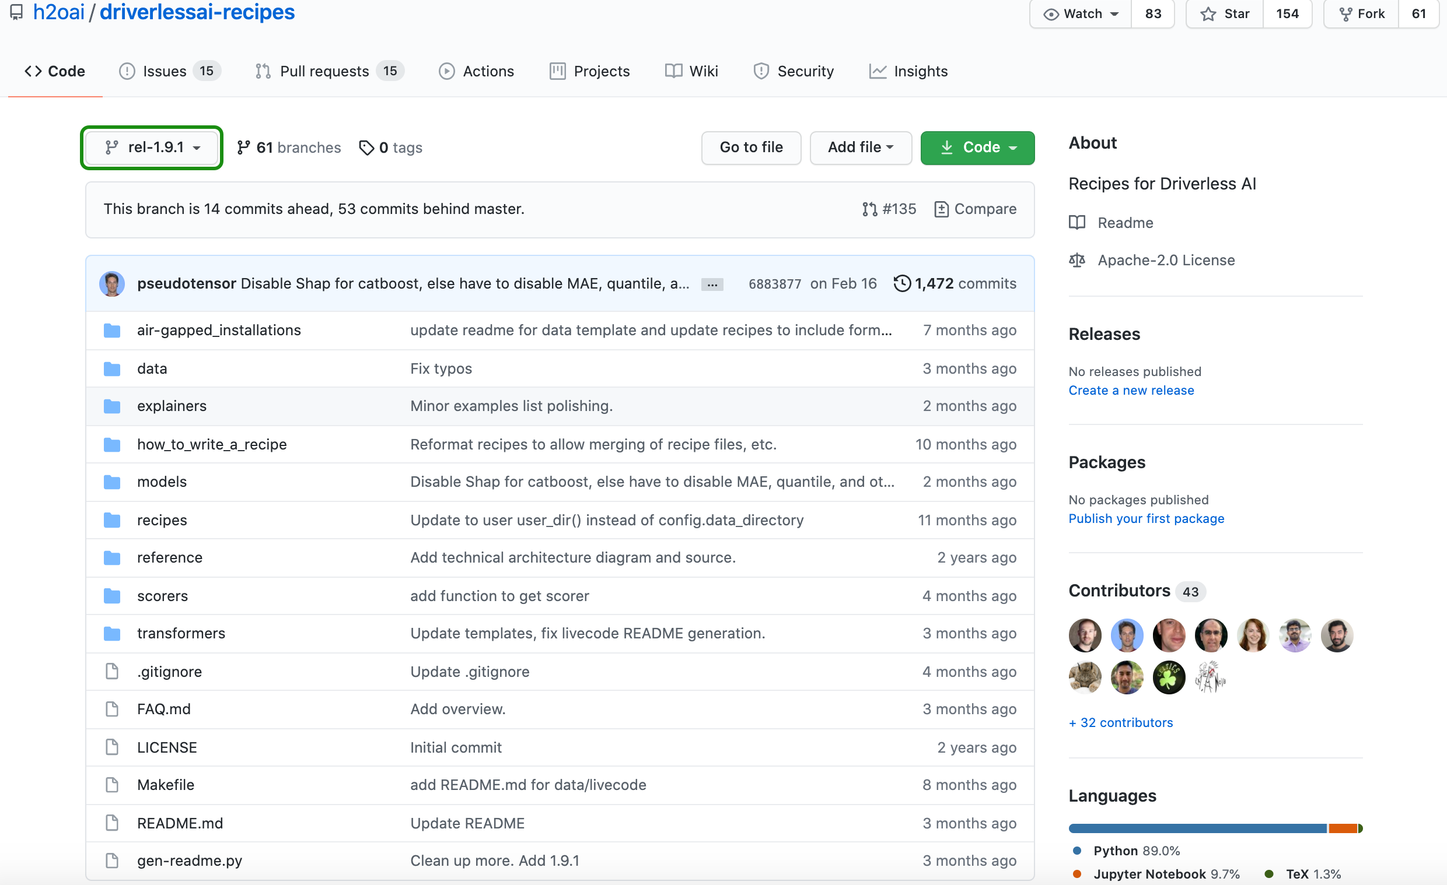
Task: Open Apache-2.0 License link
Action: 1152,260
